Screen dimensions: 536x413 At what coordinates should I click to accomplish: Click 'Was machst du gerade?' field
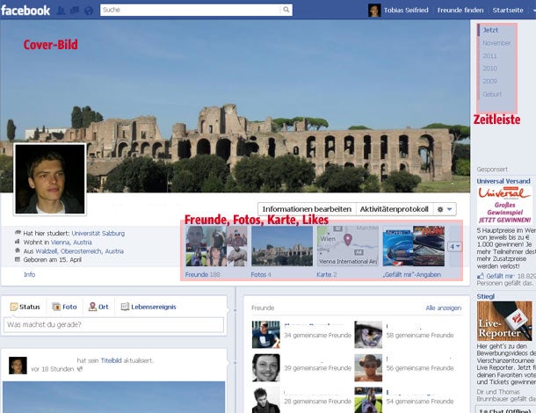pyautogui.click(x=113, y=325)
